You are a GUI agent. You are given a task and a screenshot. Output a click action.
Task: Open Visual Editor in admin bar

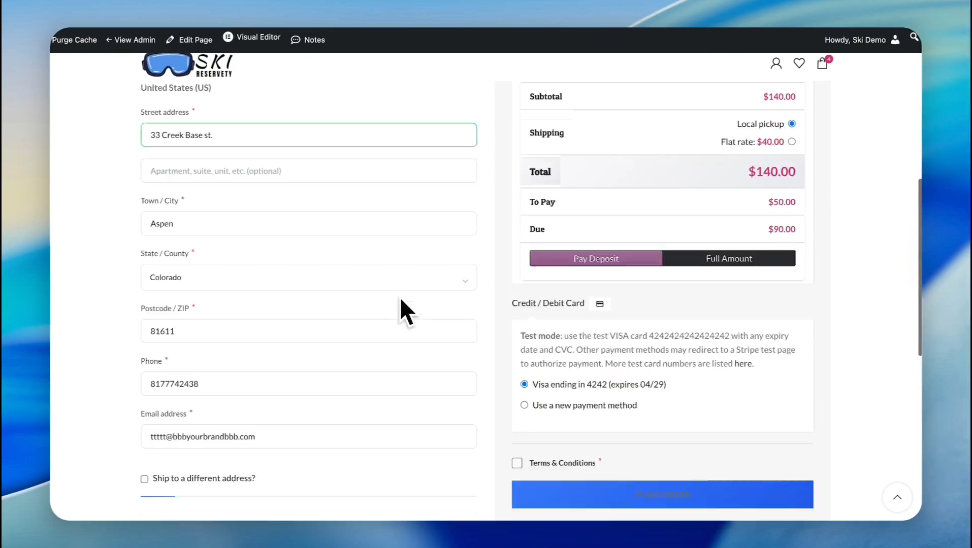252,37
